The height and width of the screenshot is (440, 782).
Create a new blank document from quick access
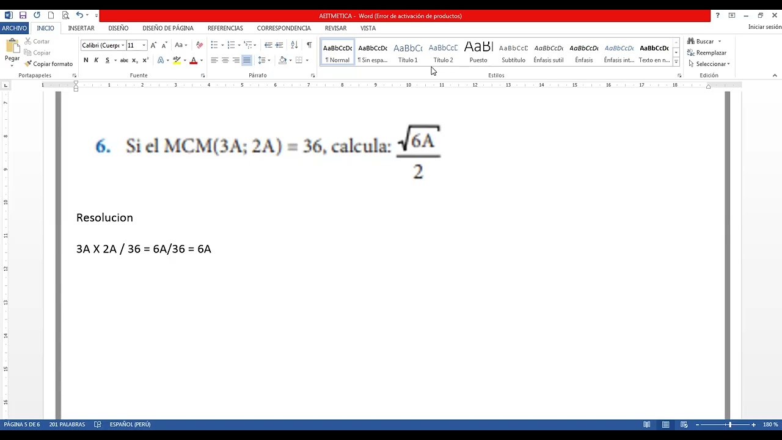pos(51,15)
